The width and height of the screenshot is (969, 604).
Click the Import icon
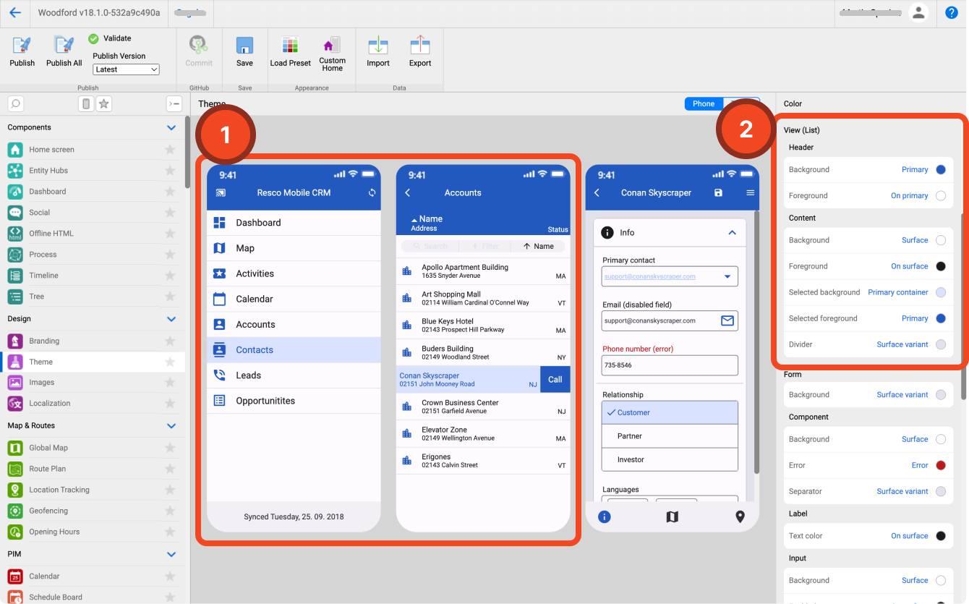[x=378, y=46]
